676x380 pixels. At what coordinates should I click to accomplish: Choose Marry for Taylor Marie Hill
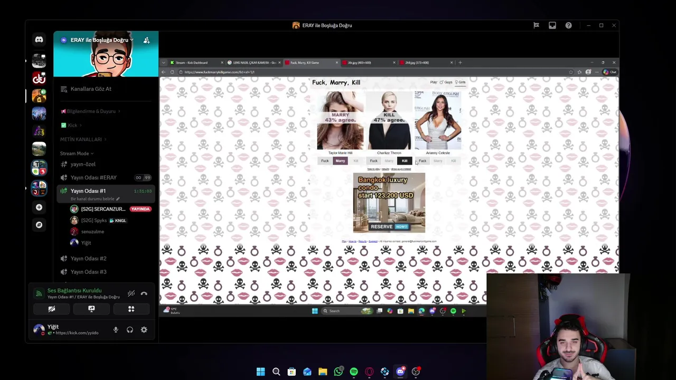(x=340, y=161)
